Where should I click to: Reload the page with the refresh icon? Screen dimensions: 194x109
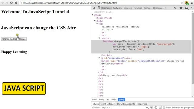[x=12, y=3]
